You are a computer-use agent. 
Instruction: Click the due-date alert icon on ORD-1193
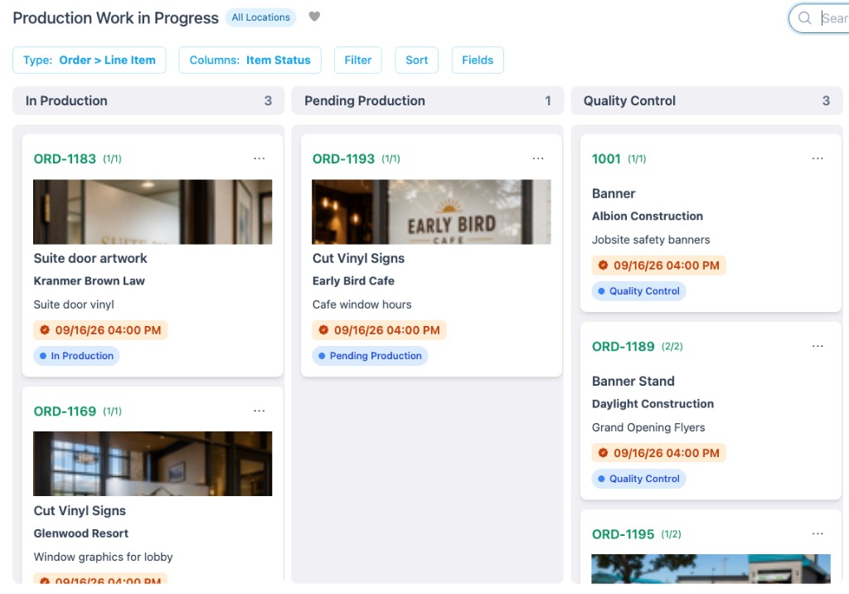[323, 329]
